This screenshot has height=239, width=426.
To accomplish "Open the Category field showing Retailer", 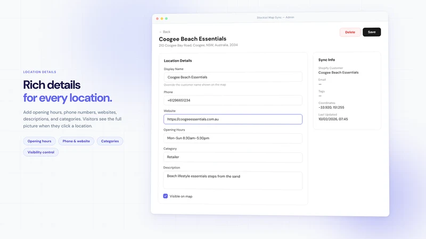I will click(x=233, y=157).
